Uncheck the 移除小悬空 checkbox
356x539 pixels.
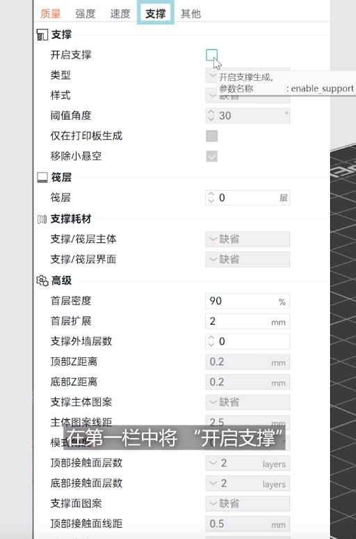(x=212, y=156)
